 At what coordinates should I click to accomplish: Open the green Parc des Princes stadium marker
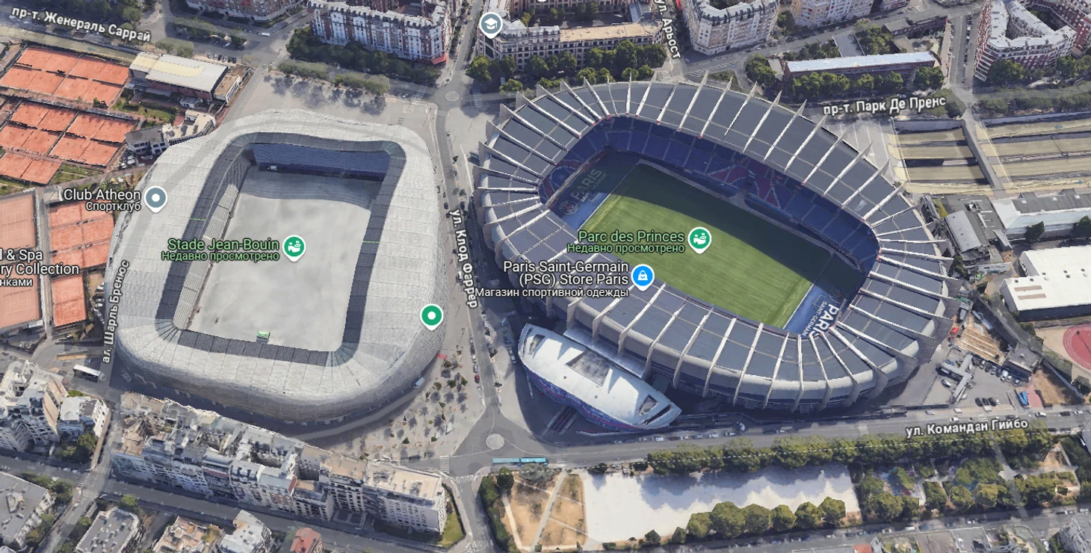click(699, 239)
